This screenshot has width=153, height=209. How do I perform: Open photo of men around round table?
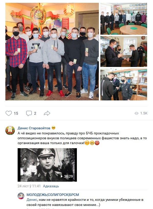[x=124, y=19]
